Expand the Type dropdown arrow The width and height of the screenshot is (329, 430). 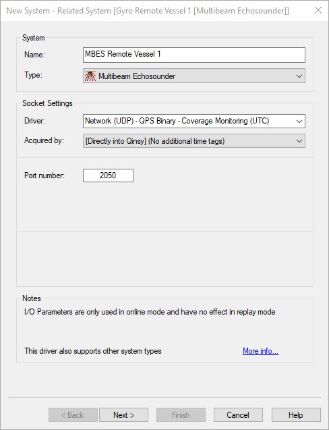pos(299,76)
